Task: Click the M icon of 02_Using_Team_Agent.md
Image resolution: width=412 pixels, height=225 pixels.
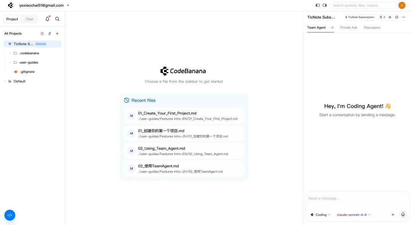Action: [x=131, y=151]
